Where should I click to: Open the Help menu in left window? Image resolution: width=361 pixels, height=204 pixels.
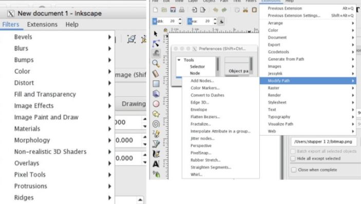coord(72,25)
